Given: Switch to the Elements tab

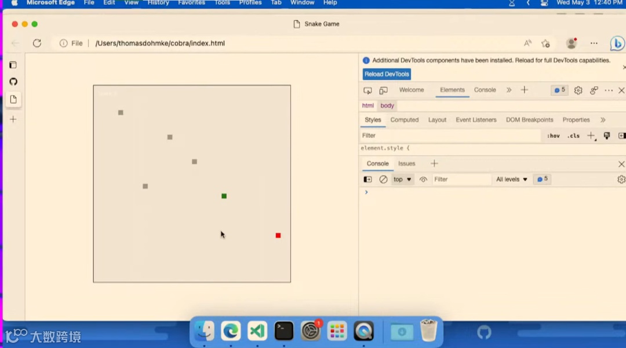Looking at the screenshot, I should (452, 90).
